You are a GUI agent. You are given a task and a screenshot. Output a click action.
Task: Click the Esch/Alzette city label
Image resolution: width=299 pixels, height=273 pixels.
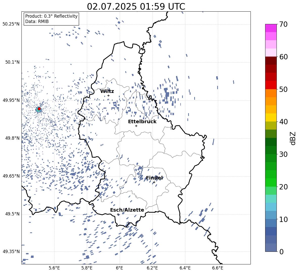click(127, 210)
